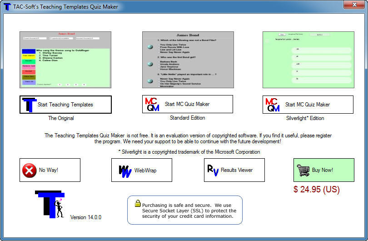Click the padlock icon in the secure purchasing note
This screenshot has height=241, width=368.
[138, 203]
